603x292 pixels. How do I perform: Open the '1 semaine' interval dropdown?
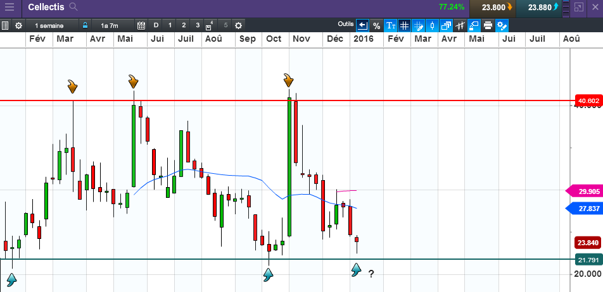pyautogui.click(x=53, y=26)
